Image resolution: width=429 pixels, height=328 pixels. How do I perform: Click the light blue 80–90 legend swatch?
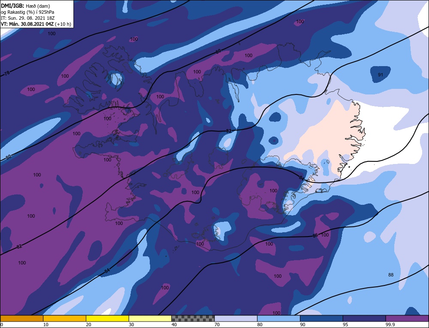[278, 318]
